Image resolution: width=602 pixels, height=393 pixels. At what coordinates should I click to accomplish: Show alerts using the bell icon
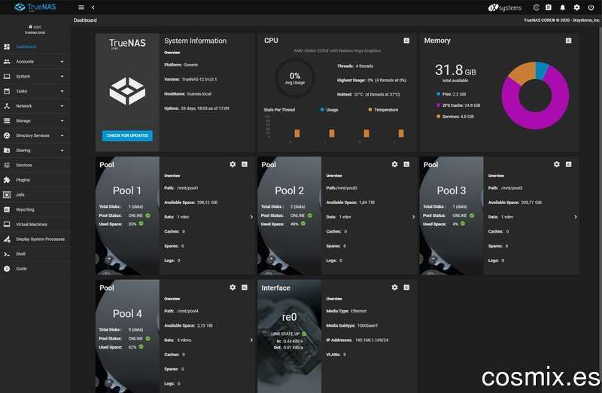coord(562,8)
